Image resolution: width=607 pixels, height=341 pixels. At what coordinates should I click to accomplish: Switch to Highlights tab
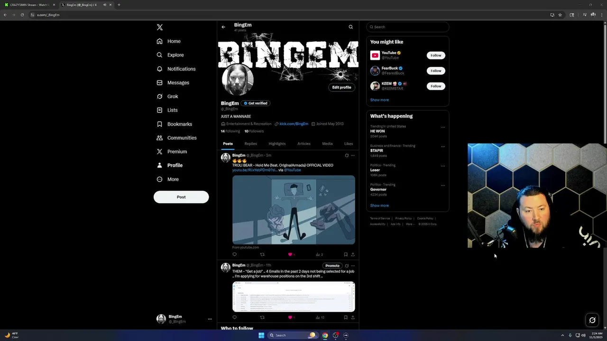tap(277, 144)
